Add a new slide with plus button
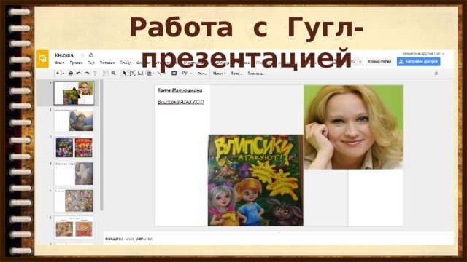Viewport: 467px width, 262px height. pos(58,73)
